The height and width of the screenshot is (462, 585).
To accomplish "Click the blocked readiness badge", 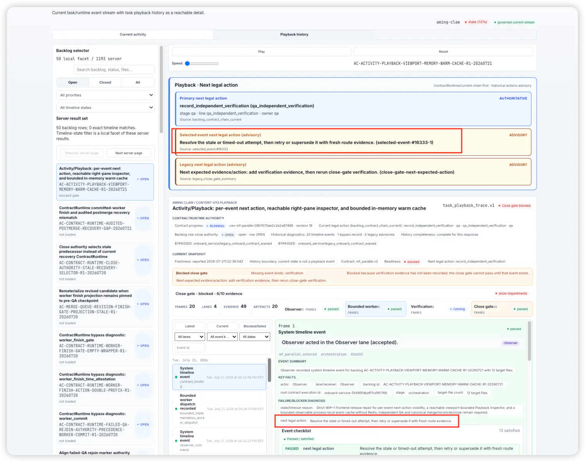I will 412,262.
